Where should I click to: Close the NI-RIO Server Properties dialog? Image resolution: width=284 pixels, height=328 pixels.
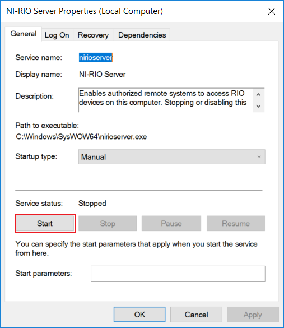click(272, 11)
